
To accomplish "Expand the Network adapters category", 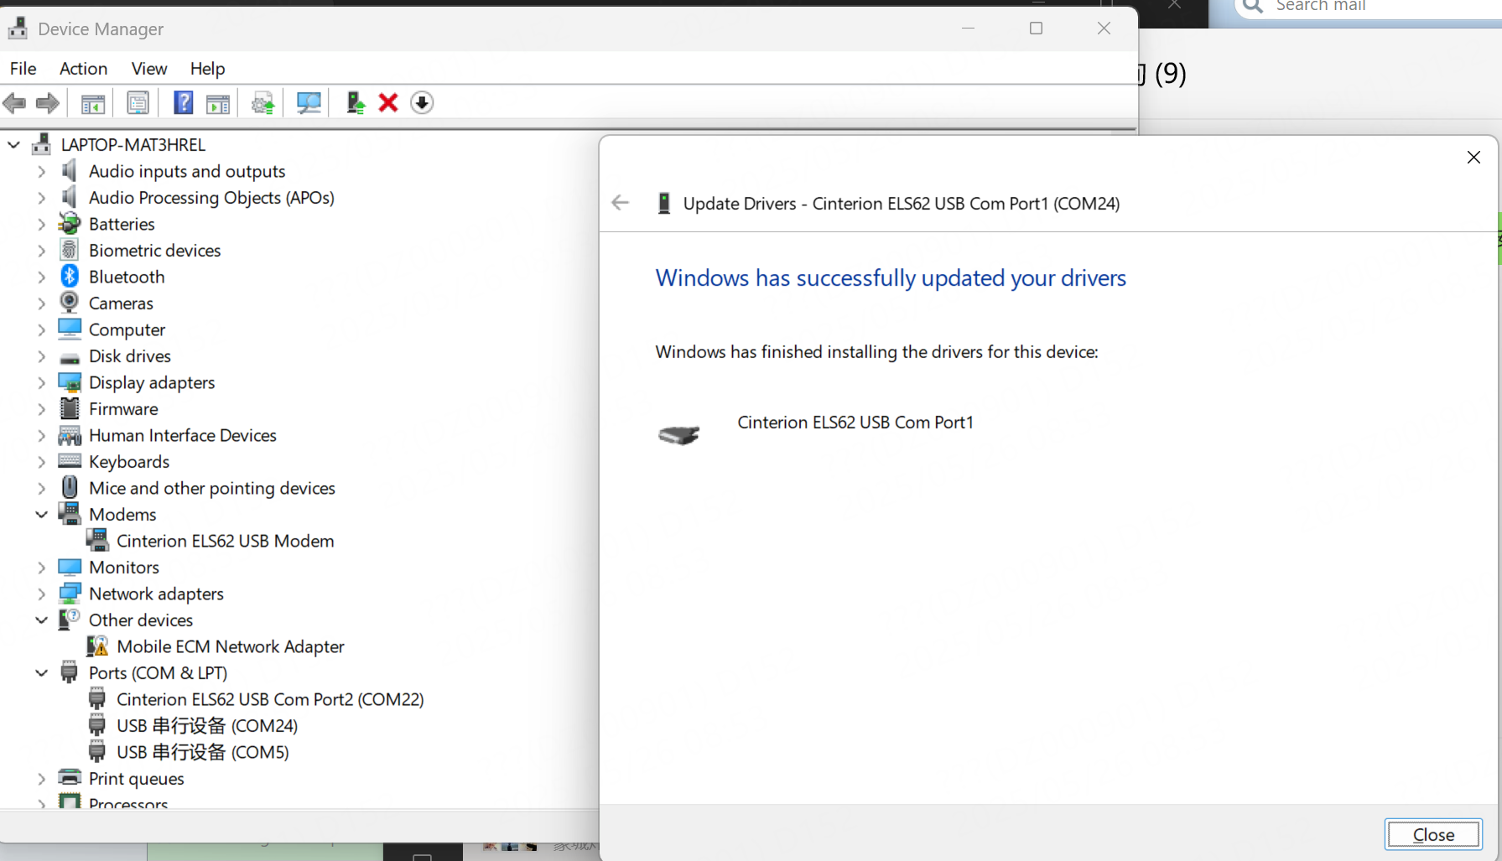I will (x=41, y=594).
